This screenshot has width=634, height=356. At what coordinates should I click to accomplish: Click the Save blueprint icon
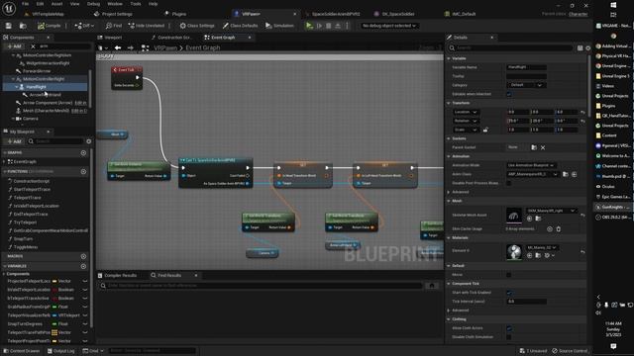click(x=9, y=26)
